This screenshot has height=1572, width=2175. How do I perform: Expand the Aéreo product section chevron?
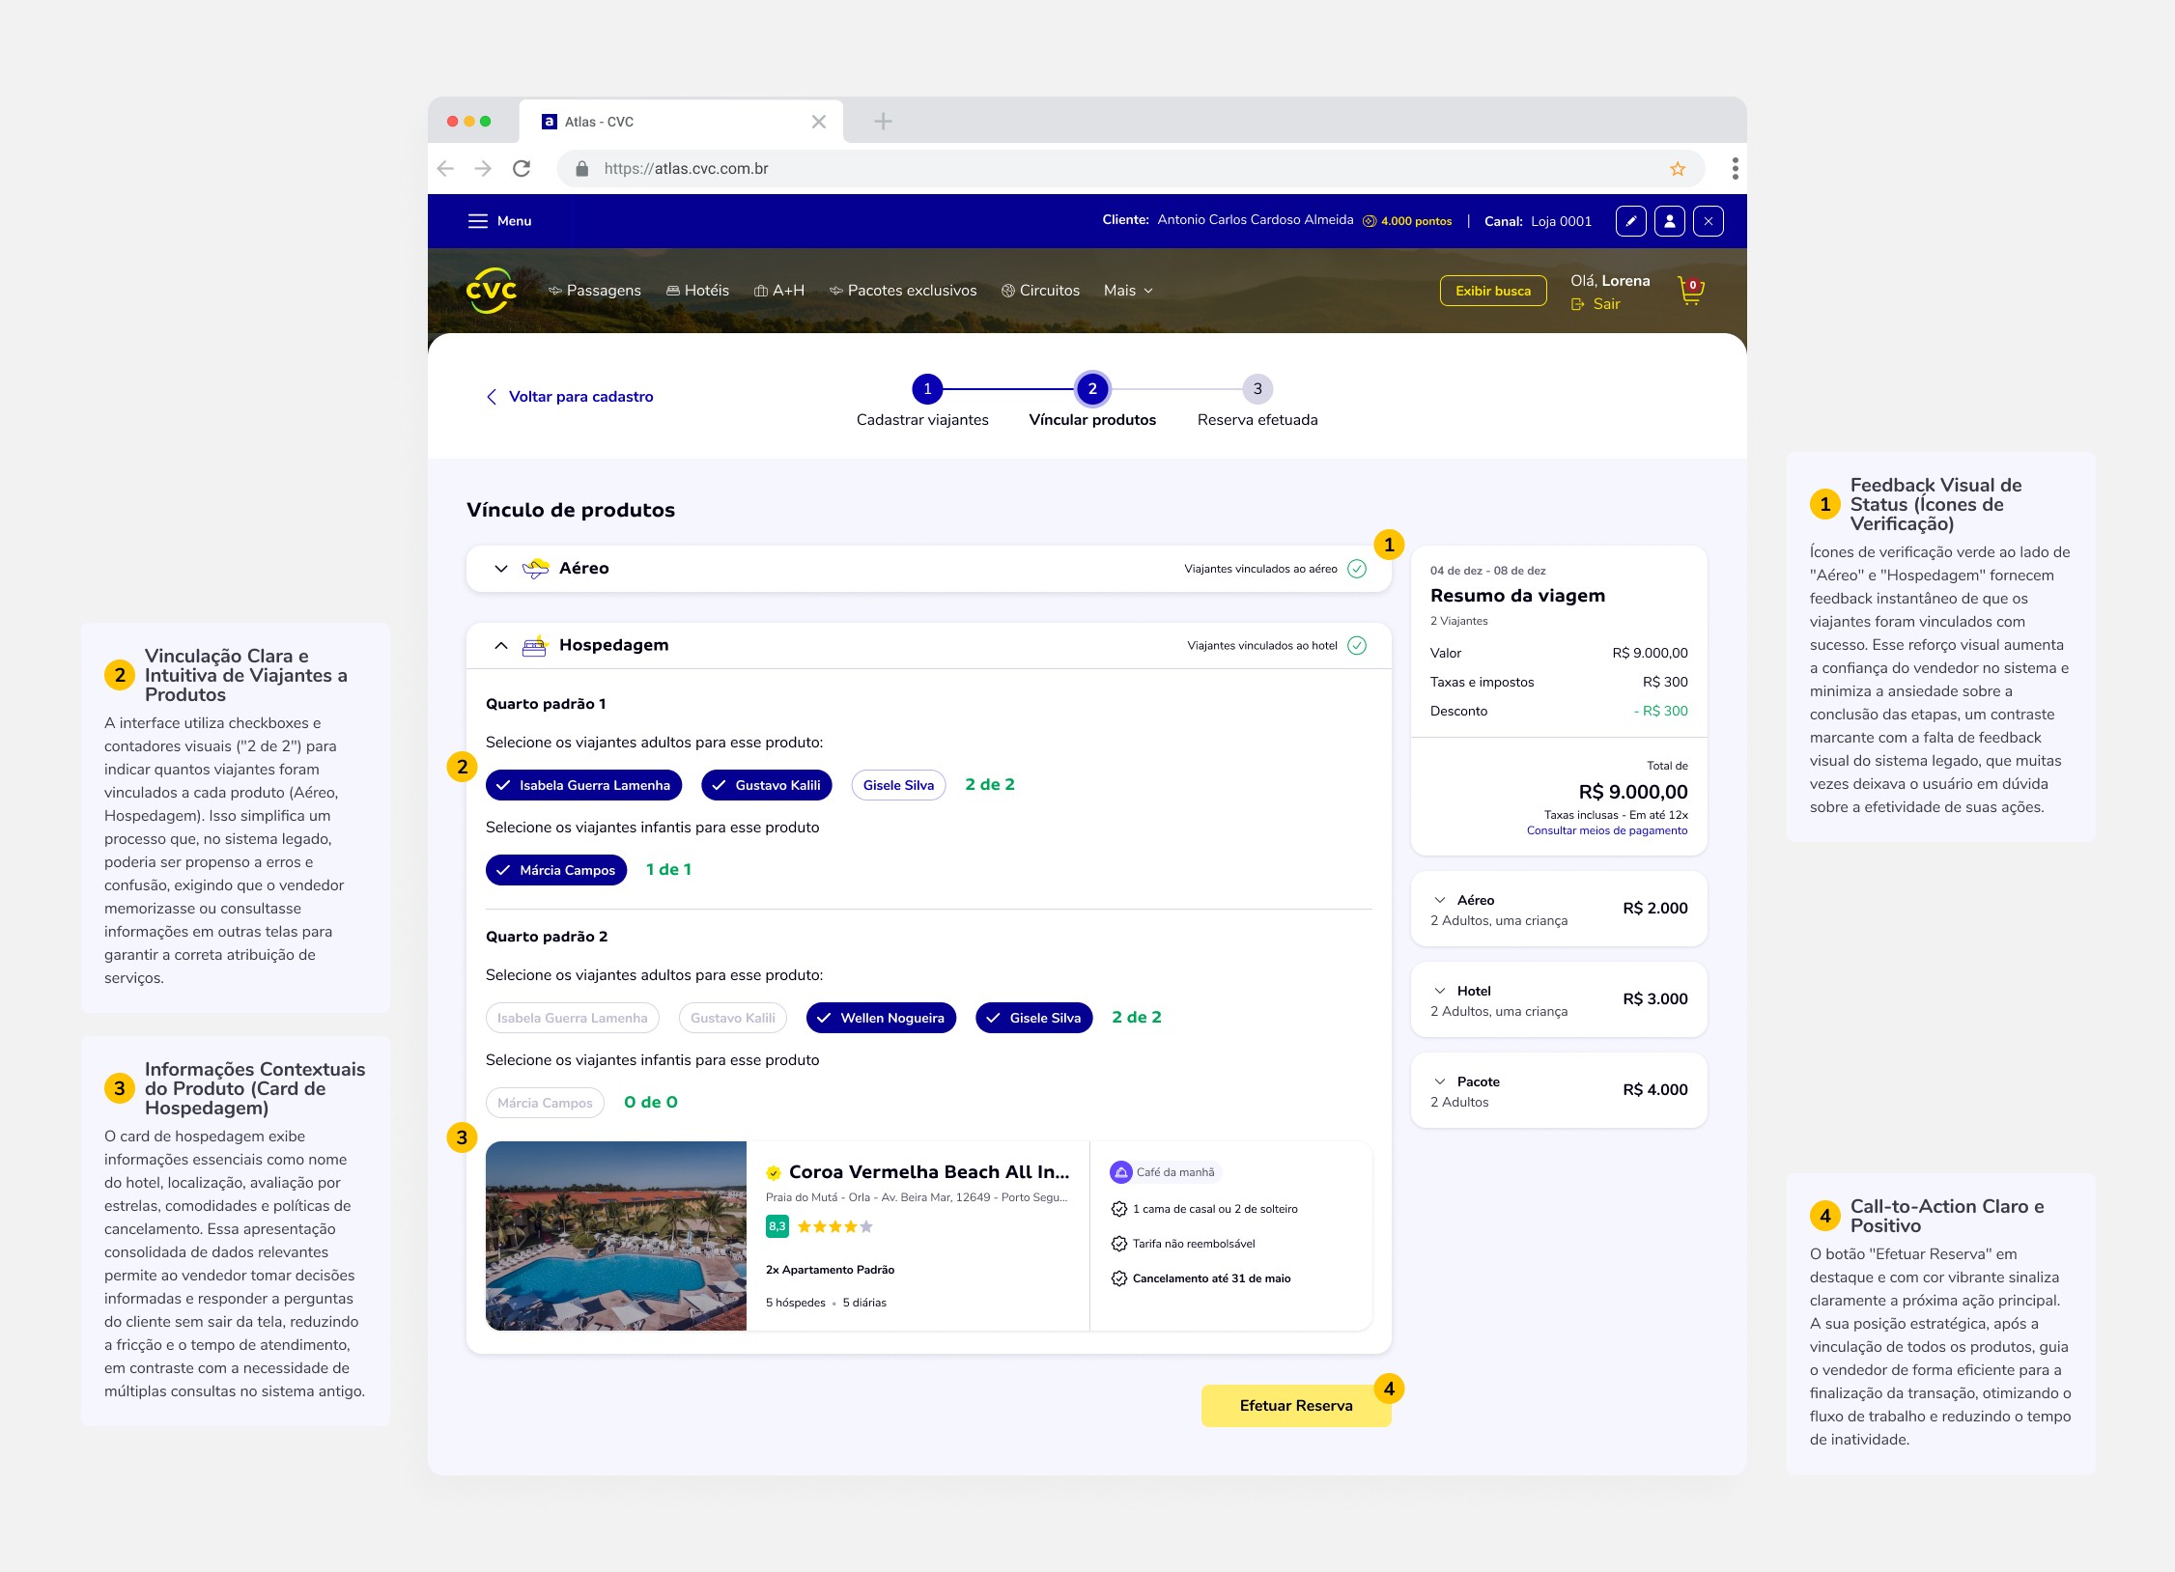pos(501,569)
